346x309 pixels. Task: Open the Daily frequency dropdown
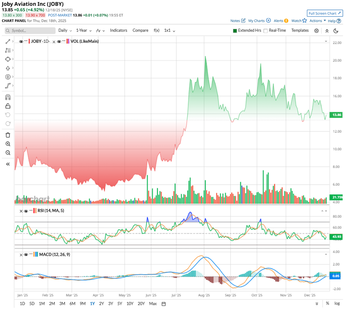point(65,30)
